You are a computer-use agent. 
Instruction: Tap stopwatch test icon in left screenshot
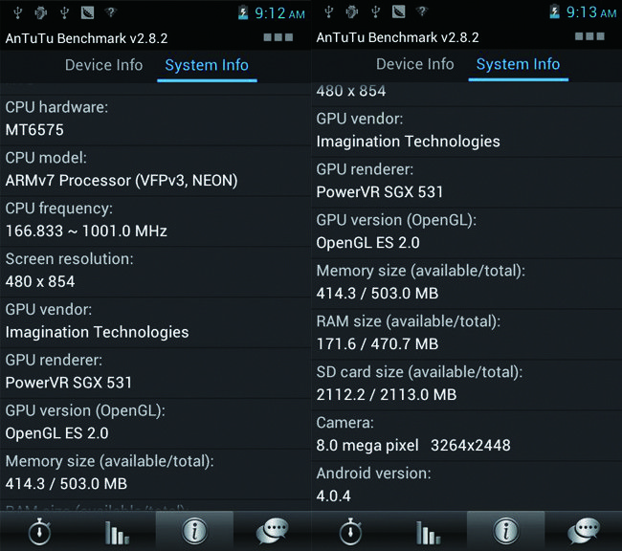click(39, 531)
